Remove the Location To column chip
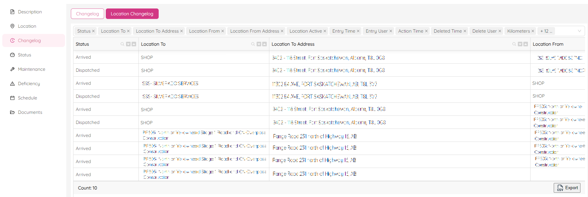This screenshot has height=197, width=588. pos(128,31)
